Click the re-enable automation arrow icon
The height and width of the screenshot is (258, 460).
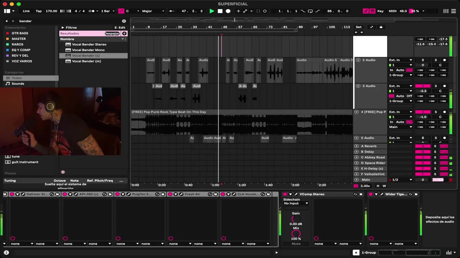251,11
